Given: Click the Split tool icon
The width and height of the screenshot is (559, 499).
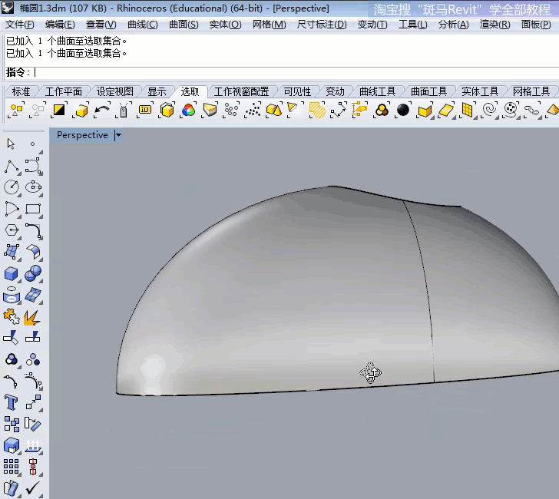Looking at the screenshot, I should pos(32,337).
